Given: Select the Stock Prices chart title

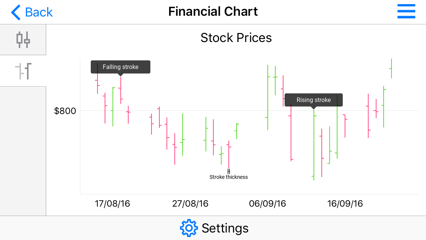Looking at the screenshot, I should pyautogui.click(x=236, y=37).
